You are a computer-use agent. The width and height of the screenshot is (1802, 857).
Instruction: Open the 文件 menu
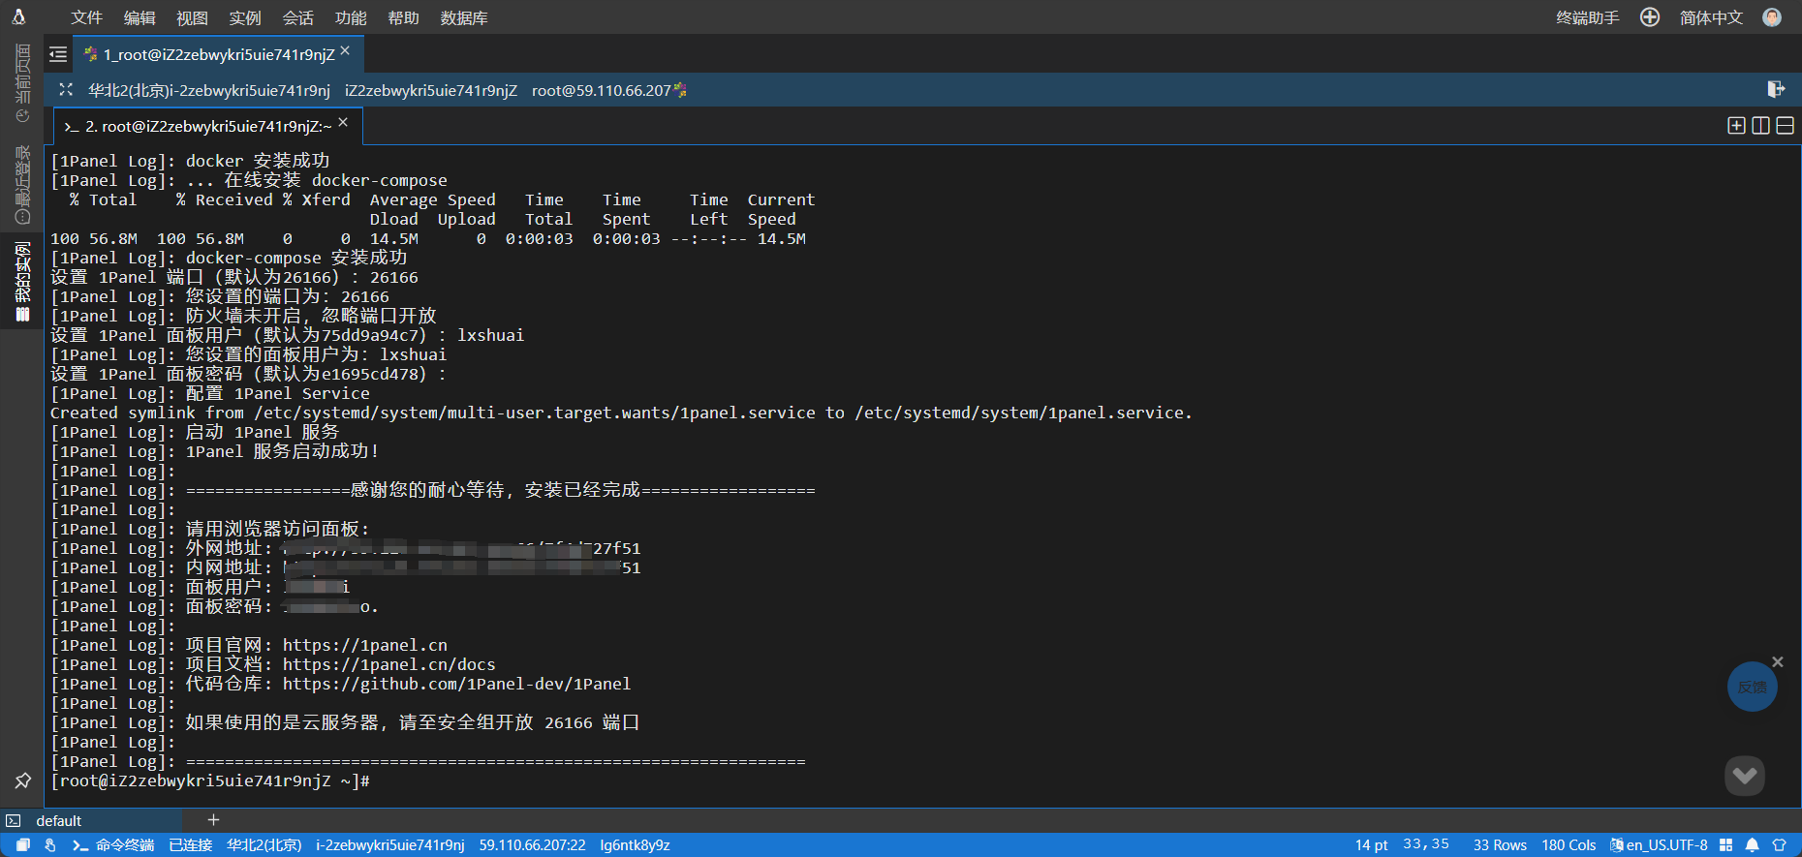click(86, 17)
